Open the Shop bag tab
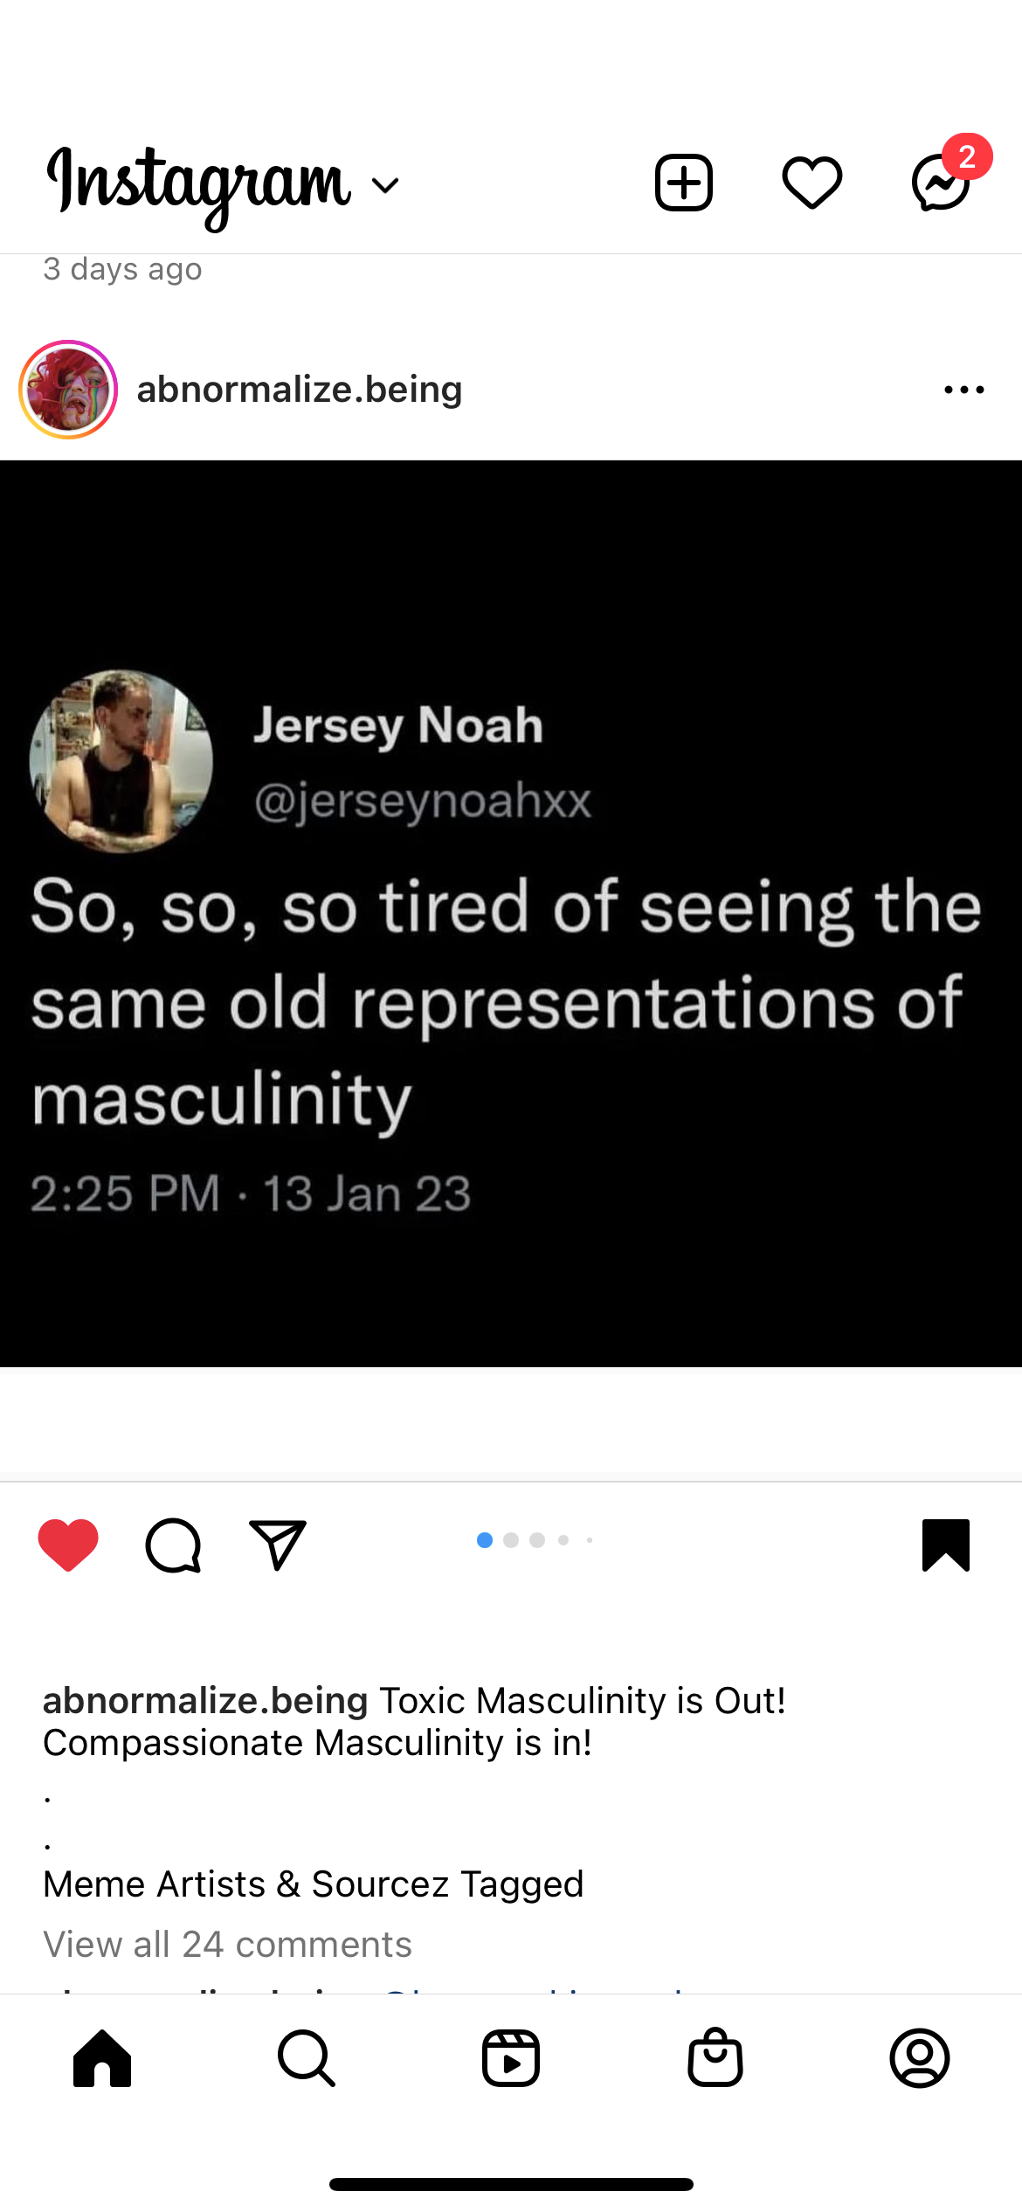 tap(715, 2057)
